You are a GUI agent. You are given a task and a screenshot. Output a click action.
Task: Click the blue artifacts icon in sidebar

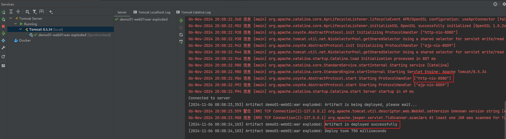click(3, 40)
